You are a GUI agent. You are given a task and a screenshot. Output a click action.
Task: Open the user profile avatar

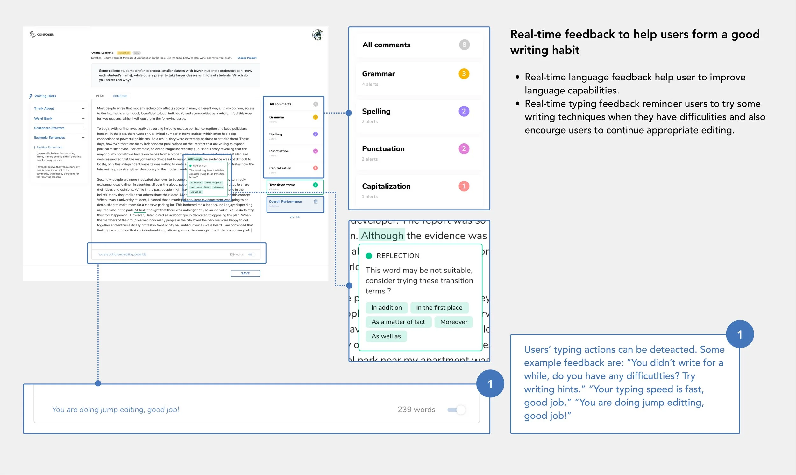point(317,35)
